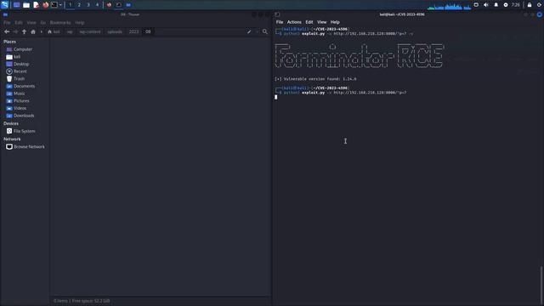Open Thunar Go menu
The image size is (544, 306).
[43, 23]
